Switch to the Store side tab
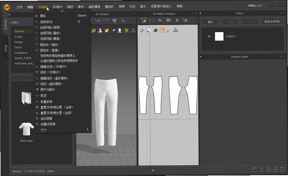Image resolution: width=288 pixels, height=176 pixels. [x=6, y=48]
